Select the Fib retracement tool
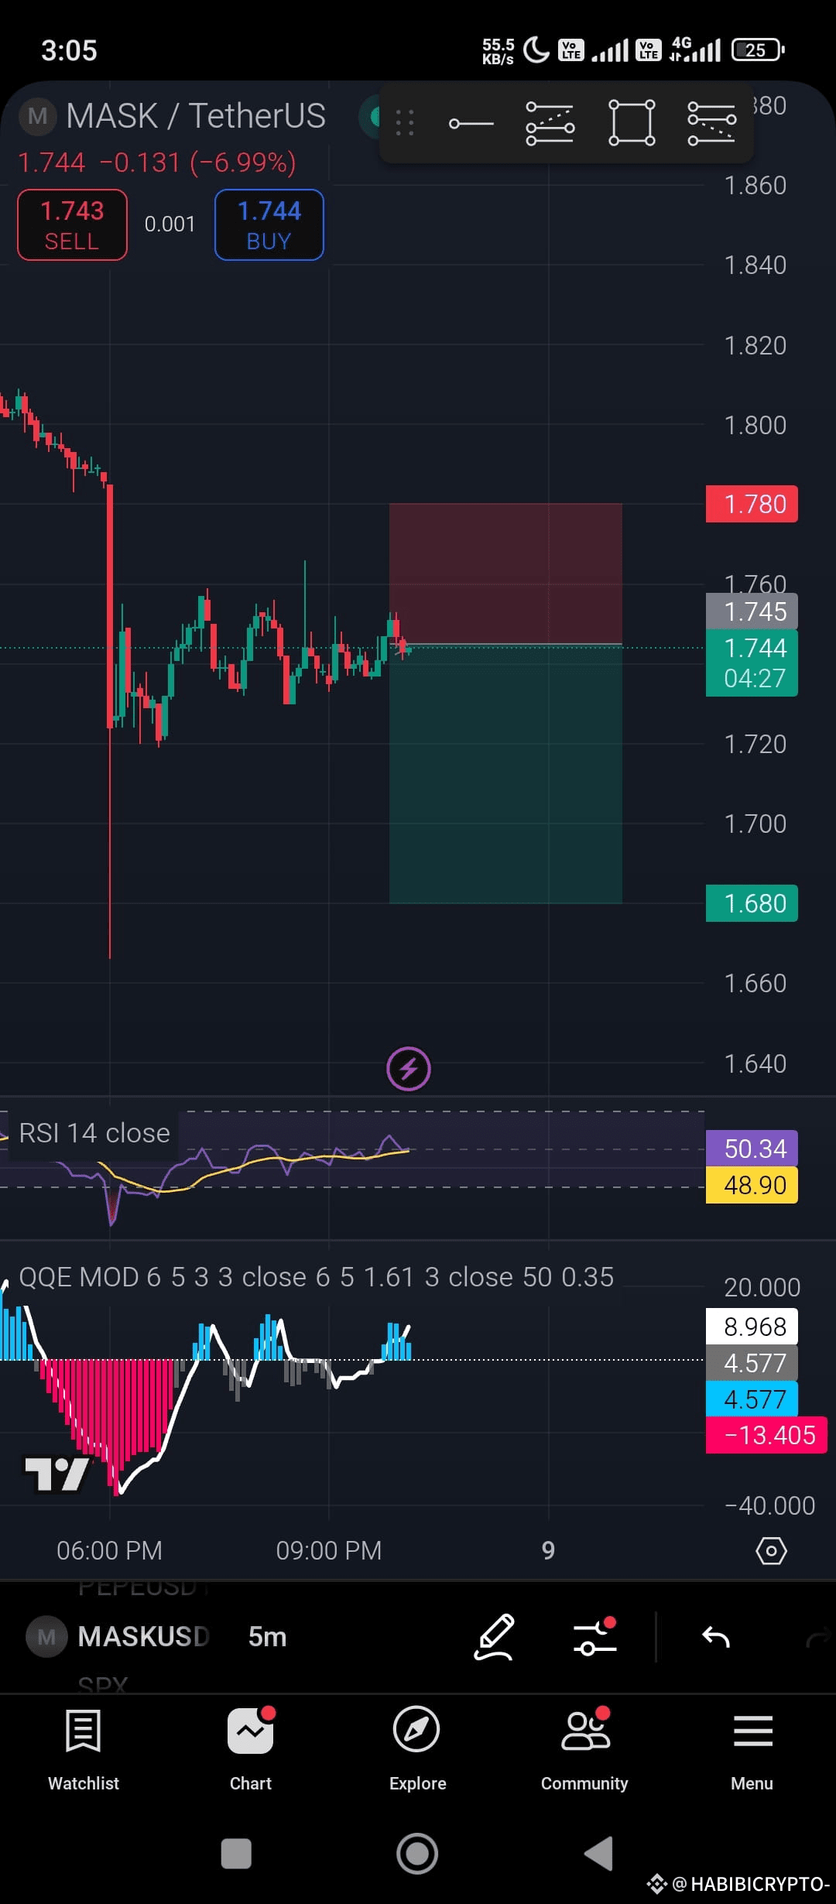The image size is (836, 1904). [x=550, y=123]
